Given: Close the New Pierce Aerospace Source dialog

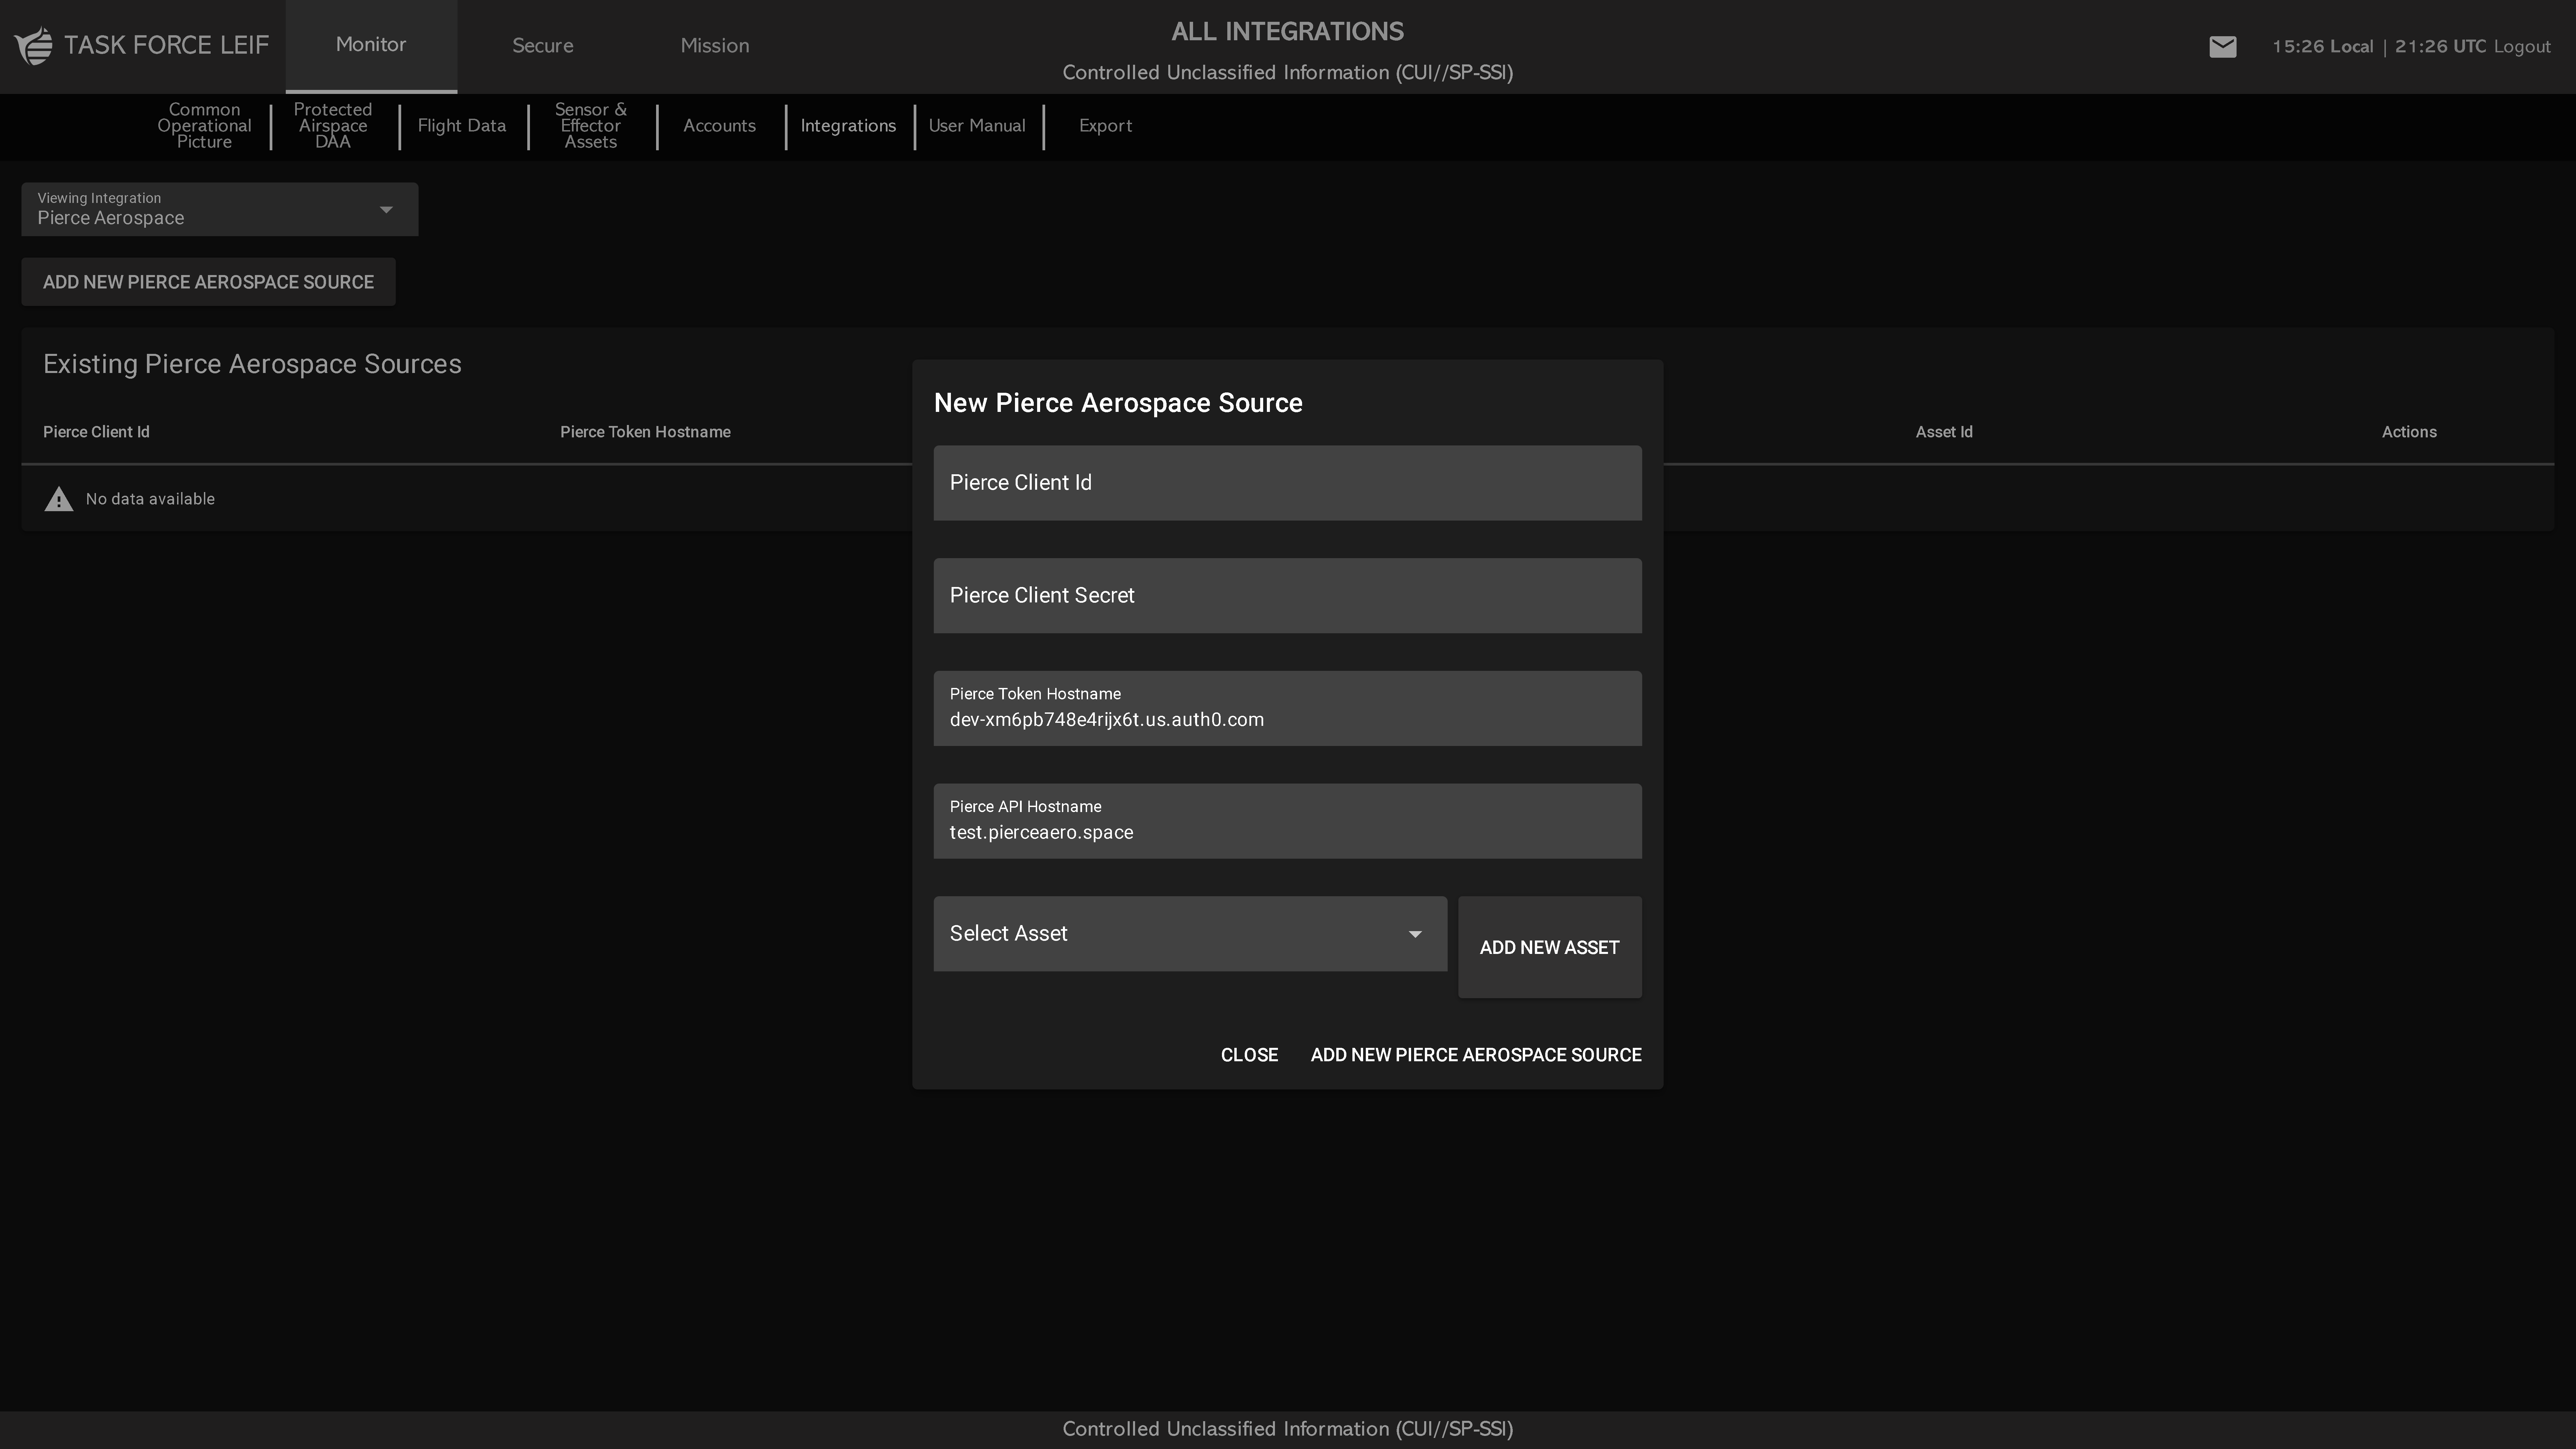Looking at the screenshot, I should pos(1249,1055).
